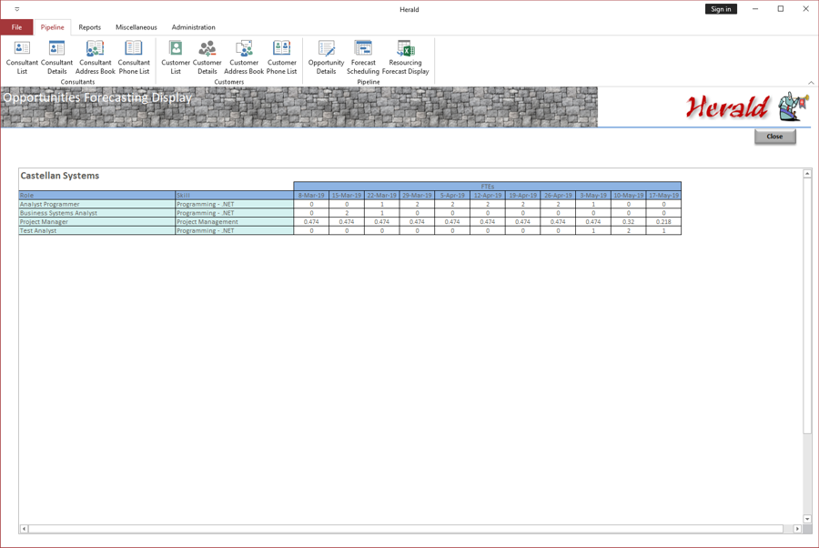The image size is (819, 548).
Task: Maximize the Herald window
Action: 781,9
